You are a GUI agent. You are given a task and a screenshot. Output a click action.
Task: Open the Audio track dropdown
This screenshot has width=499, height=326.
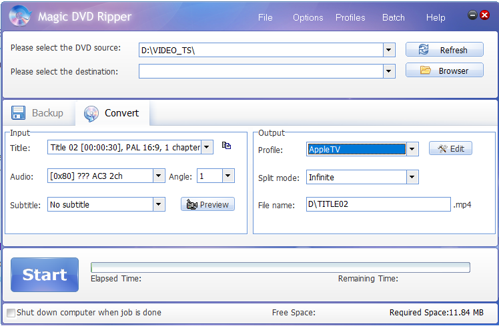(159, 176)
